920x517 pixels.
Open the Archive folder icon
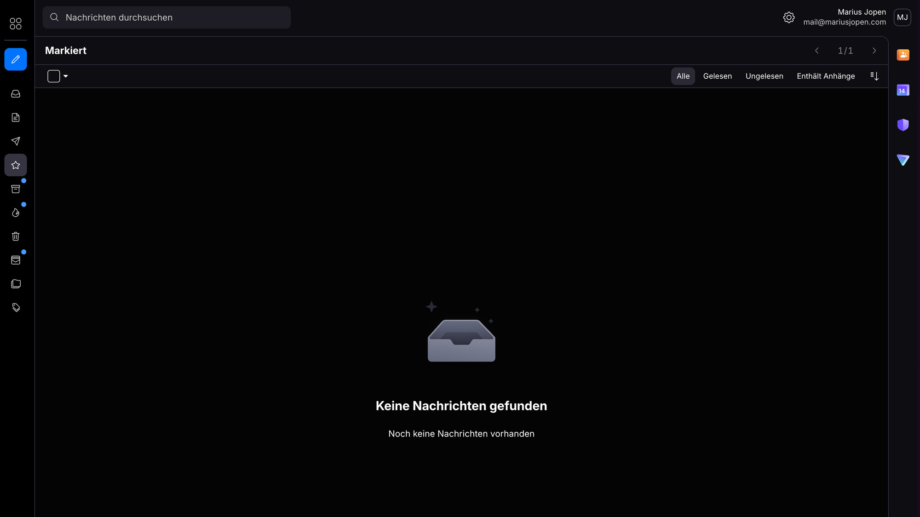16,189
